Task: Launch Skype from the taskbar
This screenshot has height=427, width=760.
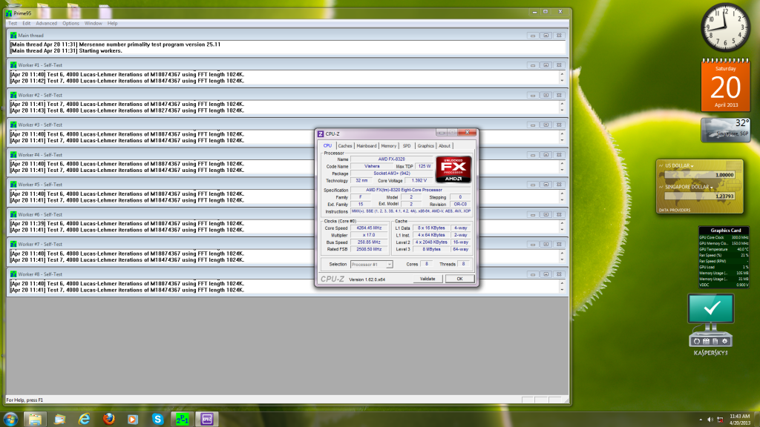Action: (x=159, y=419)
